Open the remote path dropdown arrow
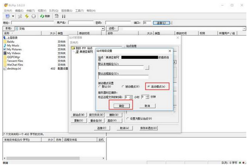Image resolution: width=248 pixels, height=167 pixels. click(244, 29)
